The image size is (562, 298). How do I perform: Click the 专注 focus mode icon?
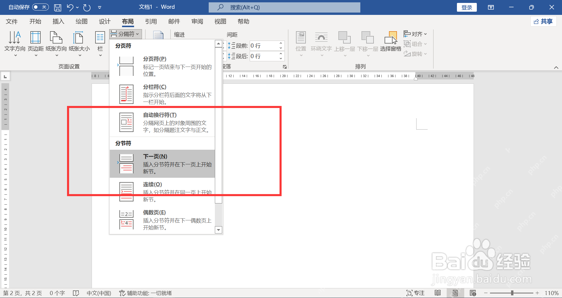point(415,293)
